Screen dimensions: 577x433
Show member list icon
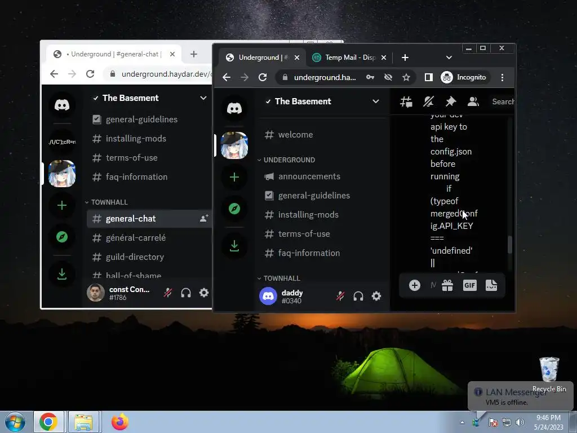[x=473, y=101]
